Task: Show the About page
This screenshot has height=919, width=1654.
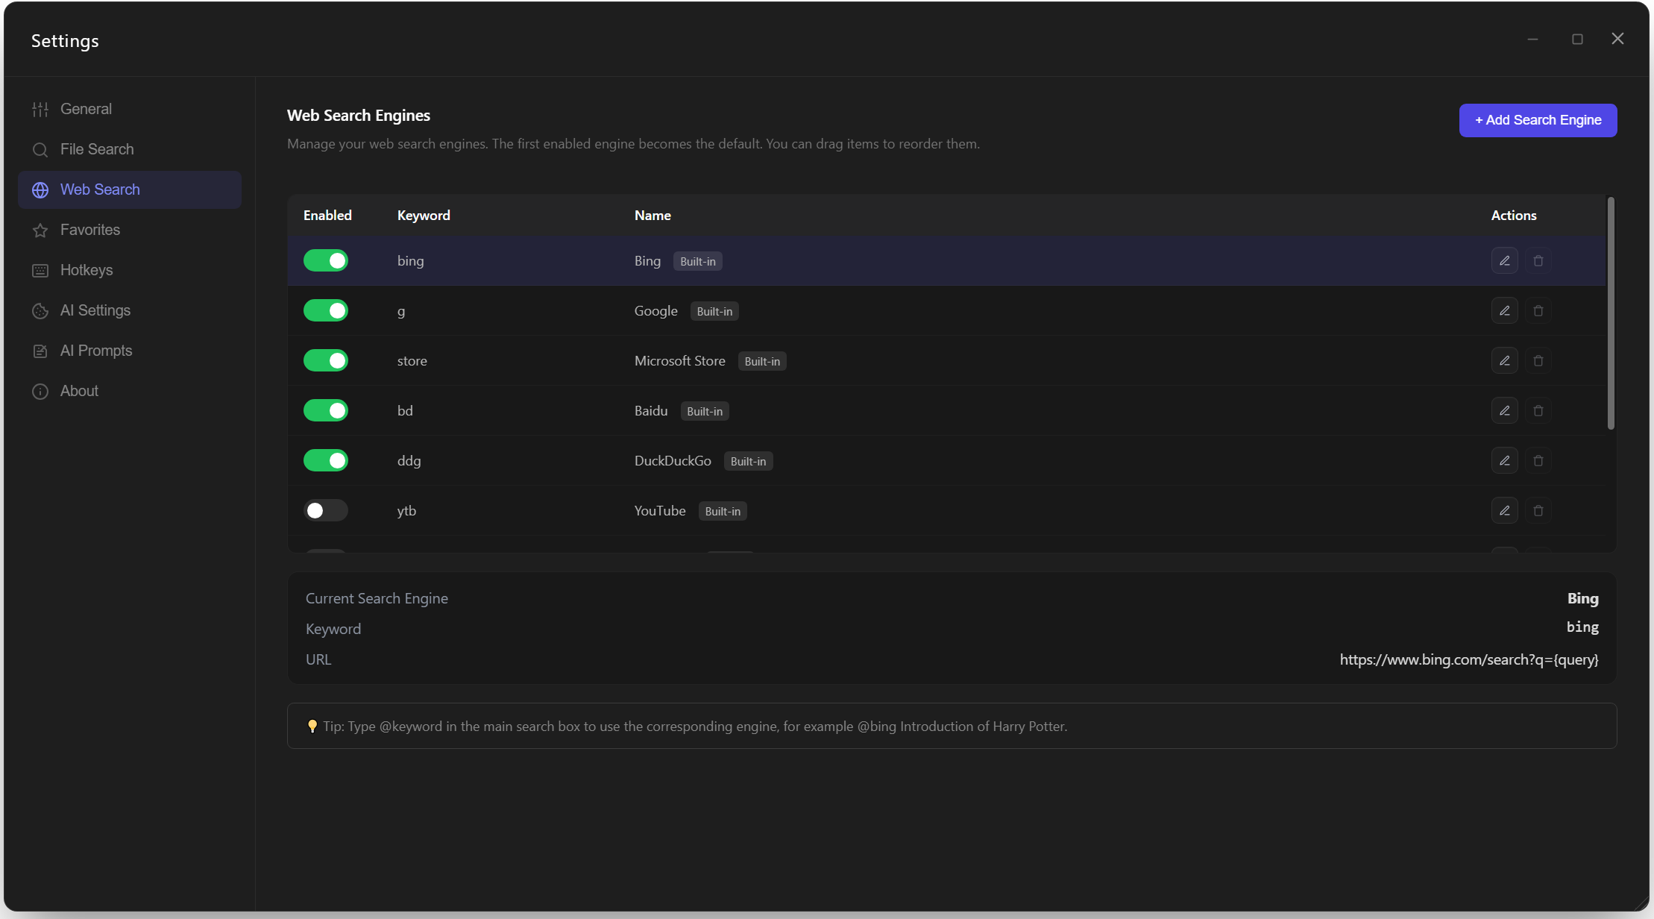Action: (x=130, y=391)
